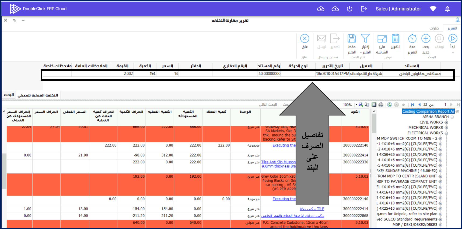Refresh the report with the green arrows icon
This screenshot has width=462, height=229.
click(x=390, y=105)
